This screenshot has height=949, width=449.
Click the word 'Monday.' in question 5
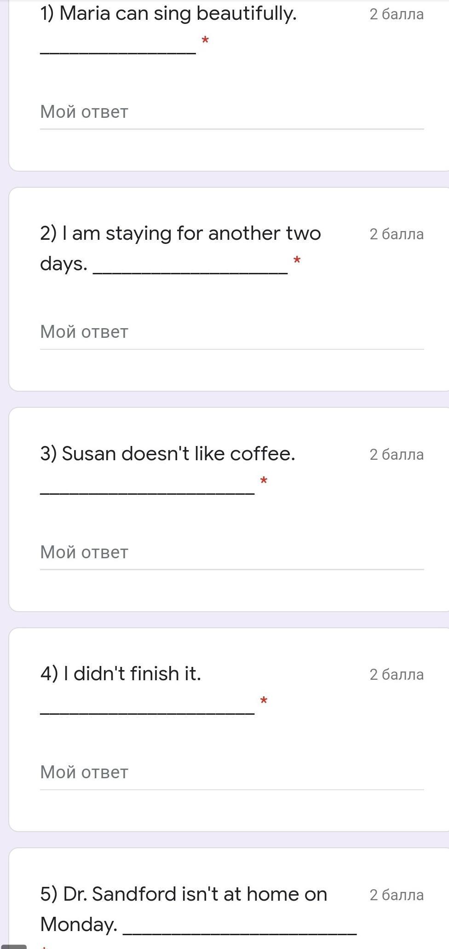click(x=79, y=925)
